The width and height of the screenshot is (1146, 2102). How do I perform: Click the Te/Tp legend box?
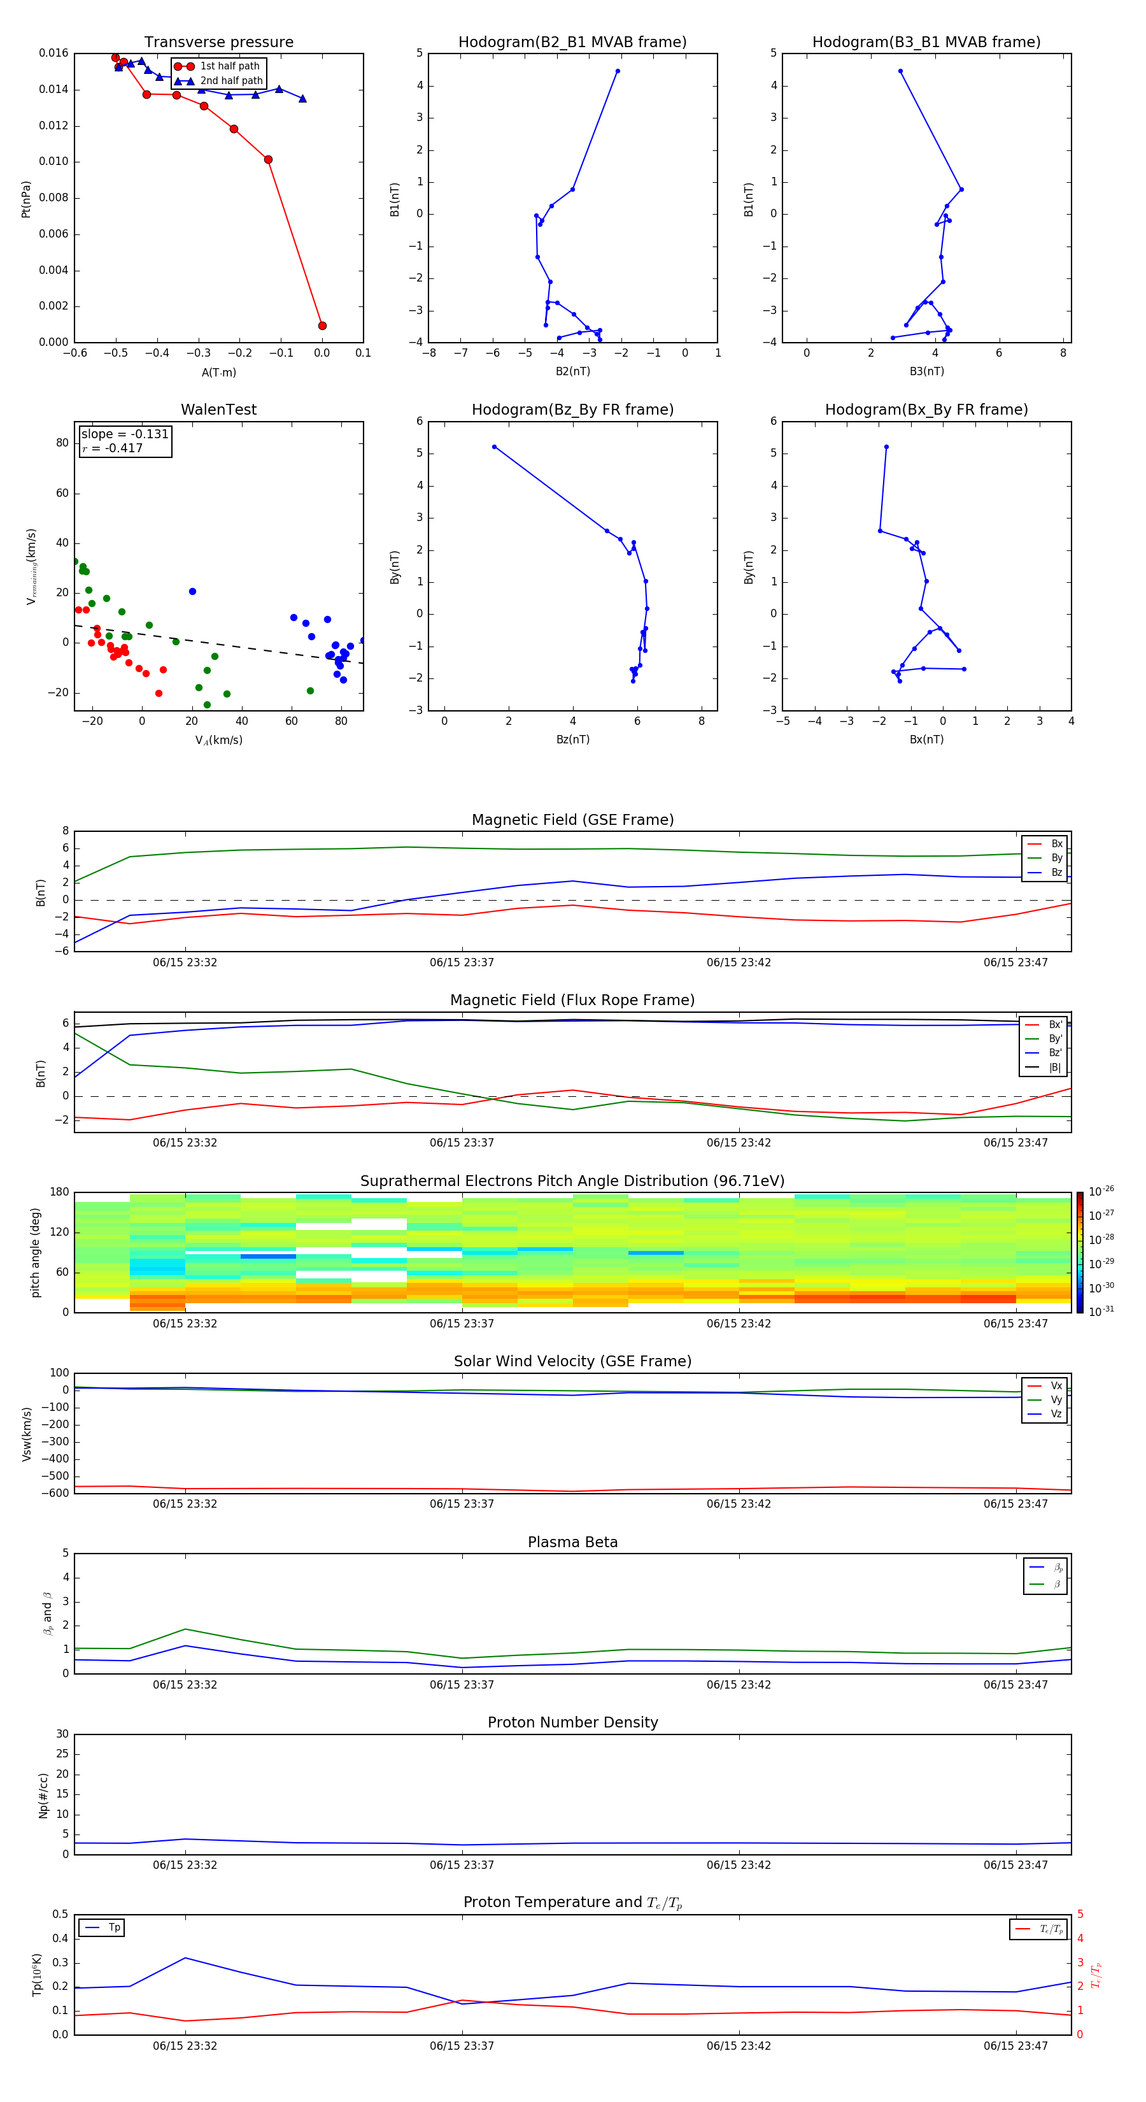point(1038,1929)
